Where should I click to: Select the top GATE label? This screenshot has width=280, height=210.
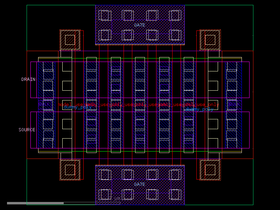coord(140,25)
